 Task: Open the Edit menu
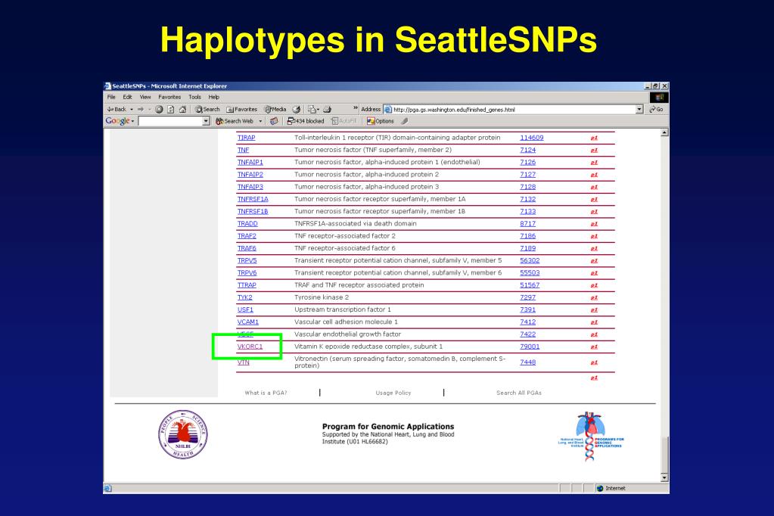[127, 98]
